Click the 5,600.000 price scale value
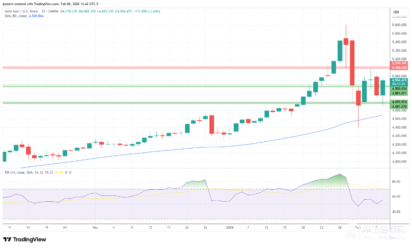 398,25
